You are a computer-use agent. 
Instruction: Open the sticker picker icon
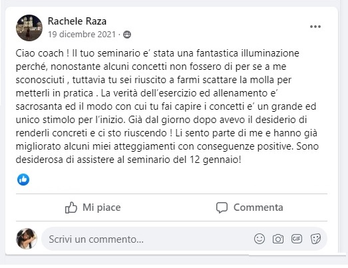[x=315, y=239]
